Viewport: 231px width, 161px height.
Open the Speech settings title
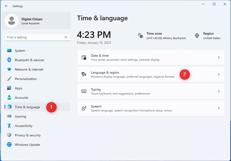coord(96,107)
